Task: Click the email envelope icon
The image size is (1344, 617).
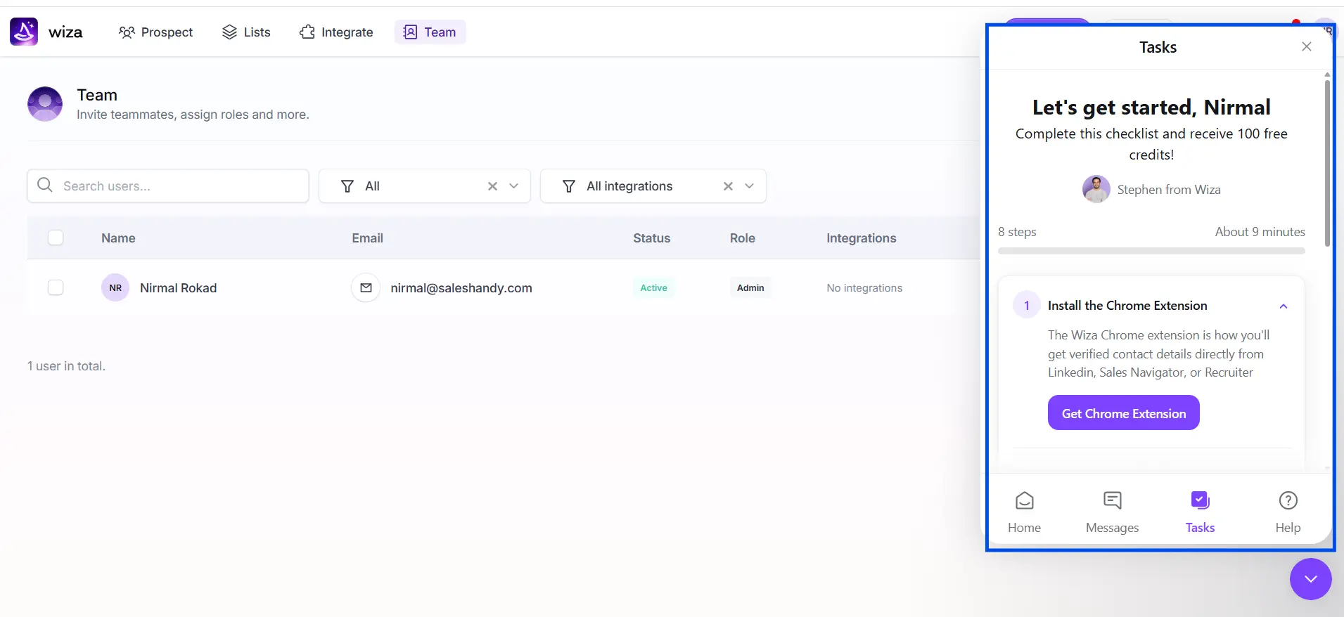Action: click(366, 287)
